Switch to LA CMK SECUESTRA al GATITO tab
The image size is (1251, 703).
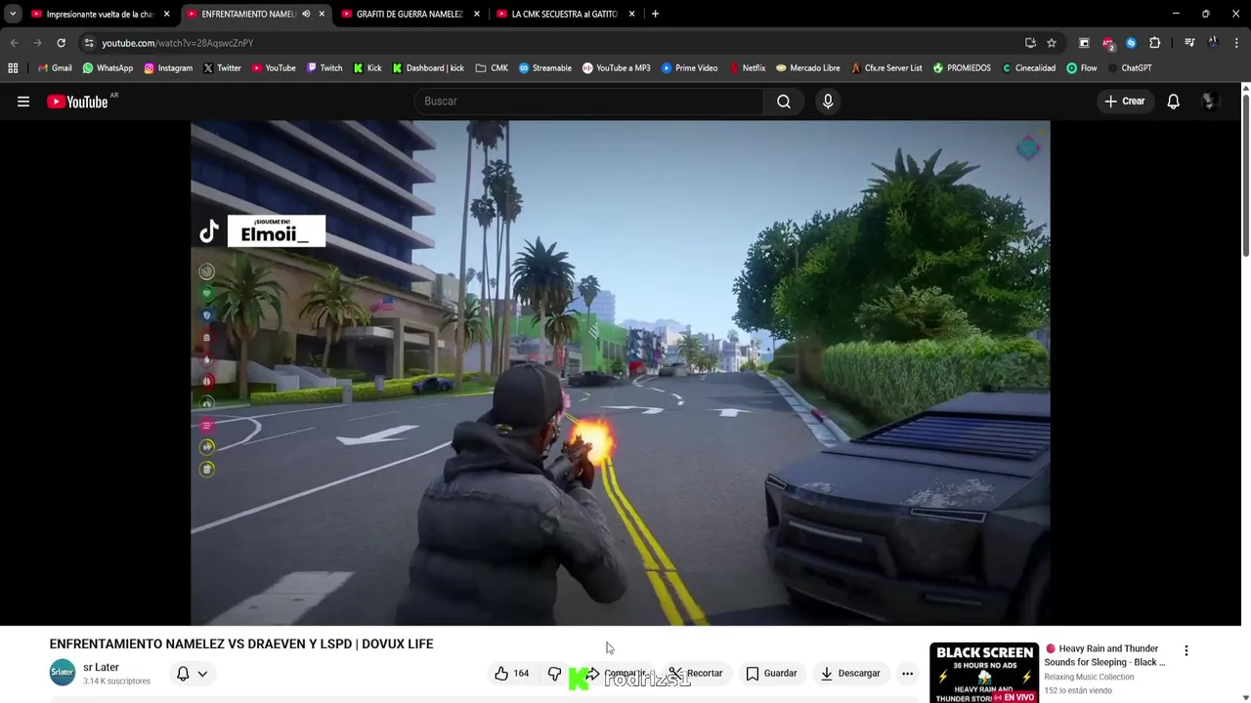coord(565,14)
